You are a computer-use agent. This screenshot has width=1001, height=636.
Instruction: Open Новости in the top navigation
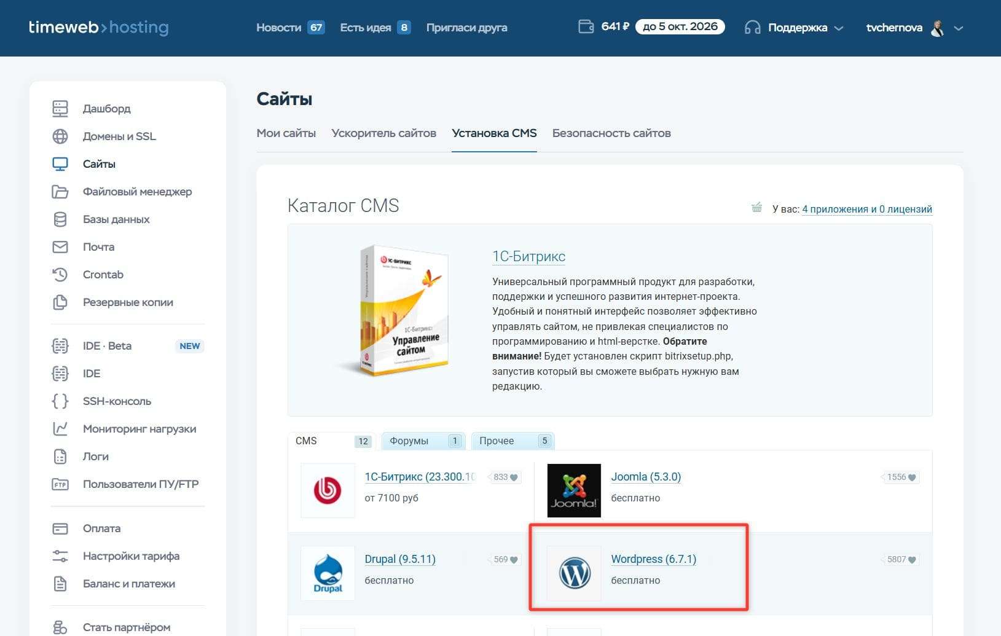(278, 28)
